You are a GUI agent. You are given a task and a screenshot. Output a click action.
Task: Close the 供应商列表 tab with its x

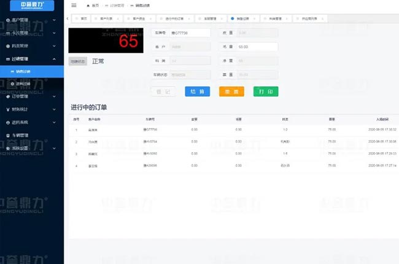click(322, 19)
